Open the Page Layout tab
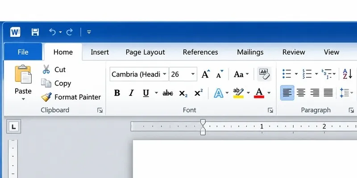357x178 pixels. (x=145, y=52)
